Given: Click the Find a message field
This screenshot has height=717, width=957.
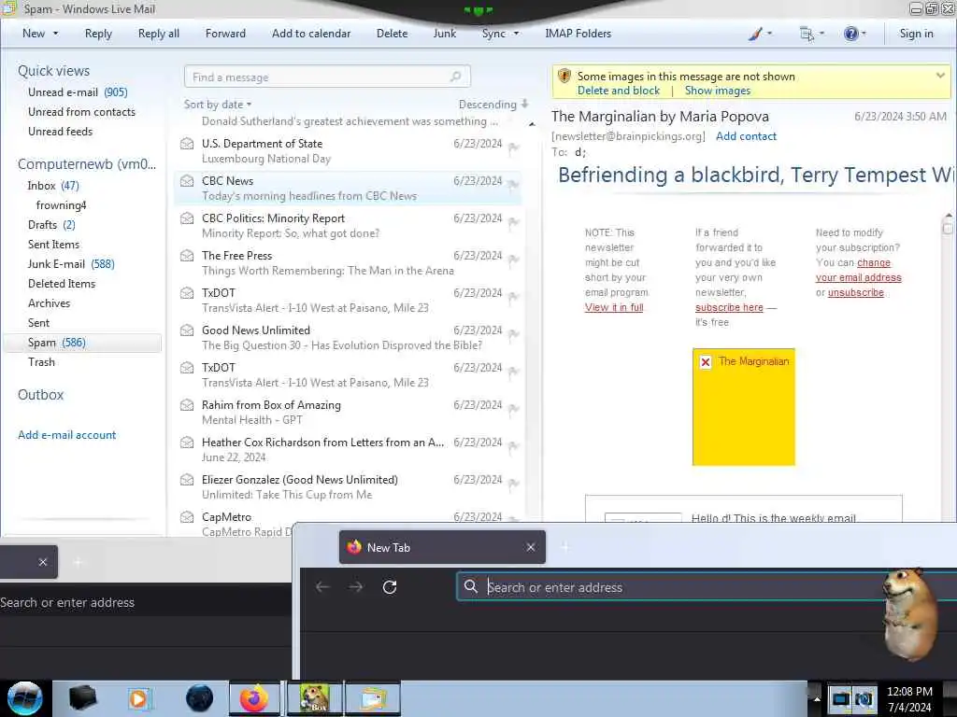Looking at the screenshot, I should pos(327,77).
